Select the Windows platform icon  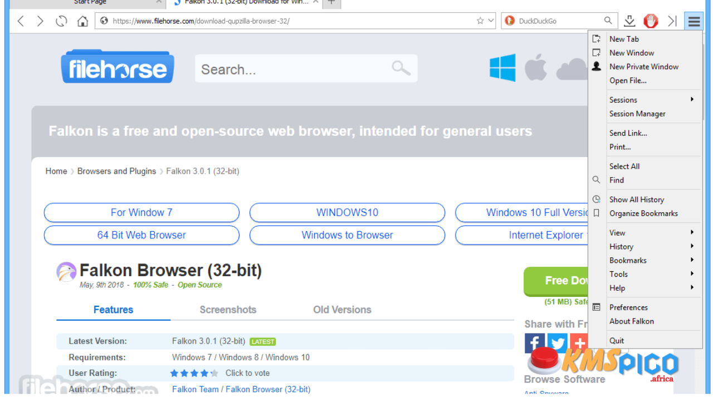(x=502, y=68)
